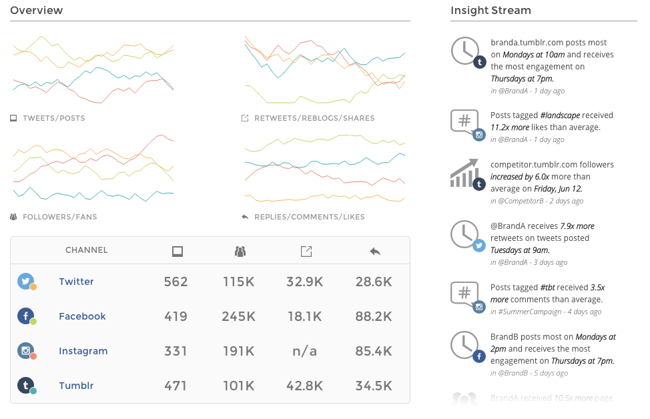This screenshot has width=650, height=419.
Task: Click the CHANNEL column header
Action: pyautogui.click(x=86, y=250)
